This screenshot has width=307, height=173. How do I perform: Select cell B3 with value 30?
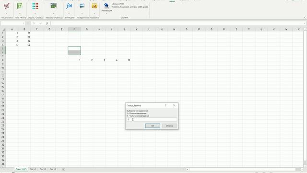click(24, 41)
